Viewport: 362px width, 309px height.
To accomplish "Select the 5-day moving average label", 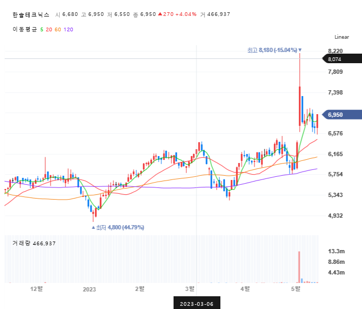I will pyautogui.click(x=42, y=30).
